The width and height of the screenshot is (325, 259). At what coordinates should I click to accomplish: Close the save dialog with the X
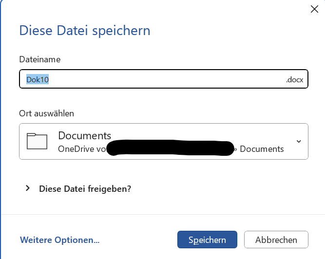315,9
